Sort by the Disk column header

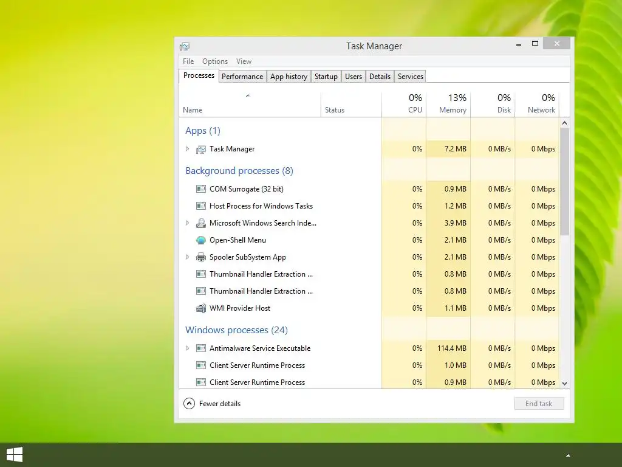click(x=493, y=105)
